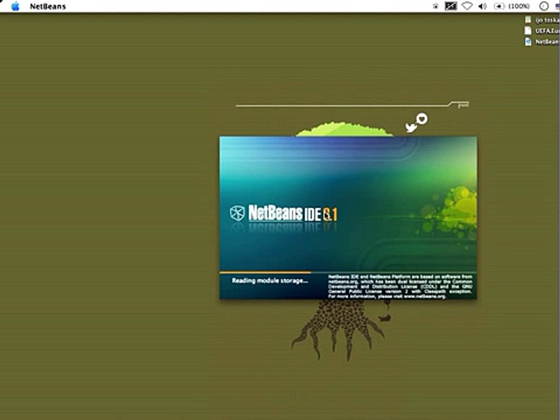The height and width of the screenshot is (420, 560).
Task: Click the NetBeans IDE 6.1 title text
Action: [x=292, y=213]
